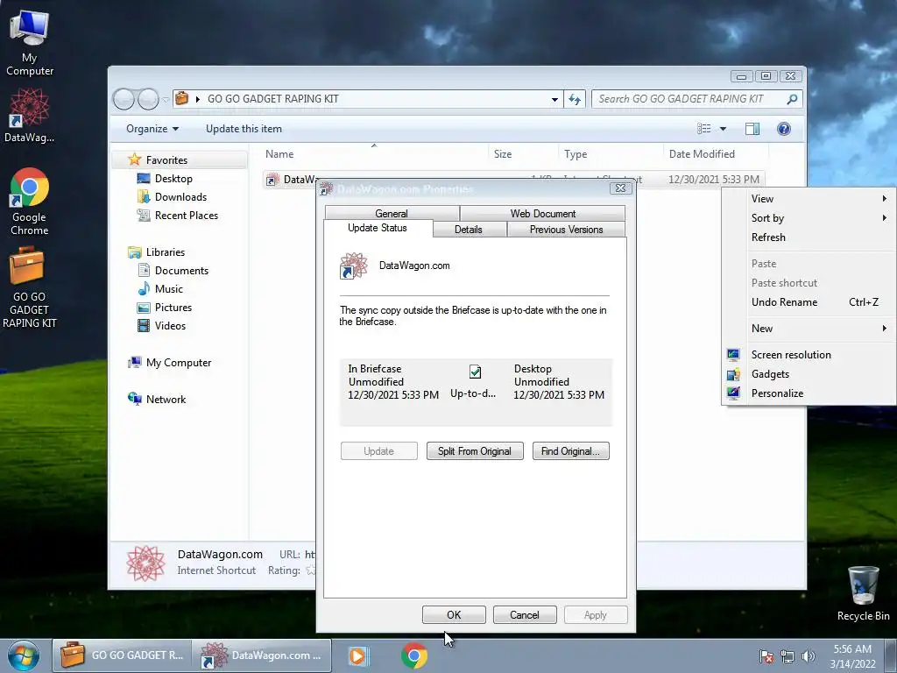Click the Explorer back navigation button
This screenshot has width=897, height=673.
(x=124, y=99)
